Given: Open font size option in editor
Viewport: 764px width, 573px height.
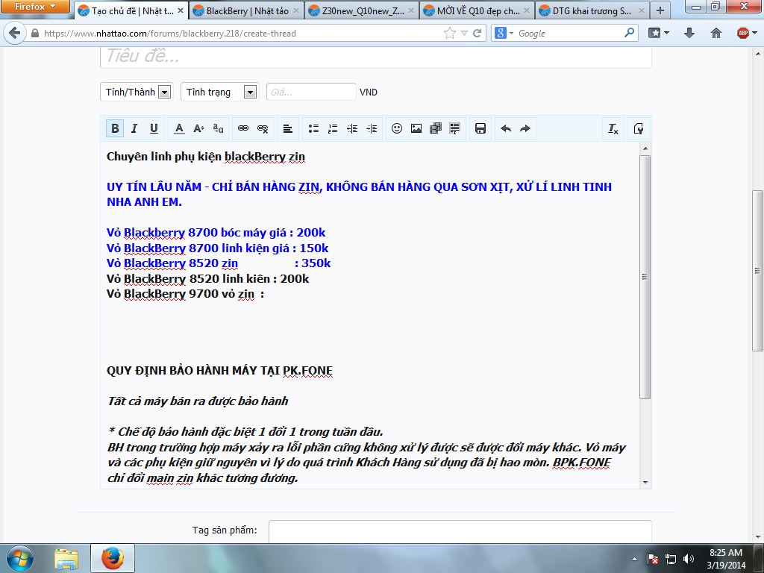Looking at the screenshot, I should tap(198, 128).
